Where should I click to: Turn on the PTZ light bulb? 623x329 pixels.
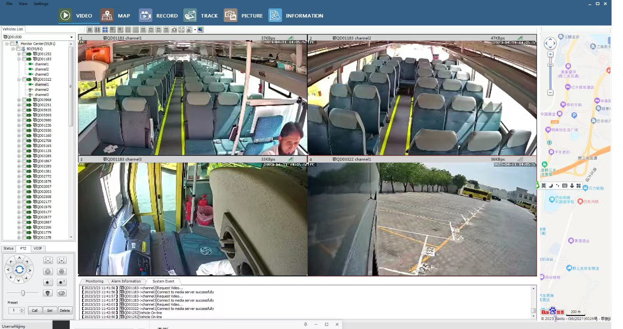[x=48, y=293]
